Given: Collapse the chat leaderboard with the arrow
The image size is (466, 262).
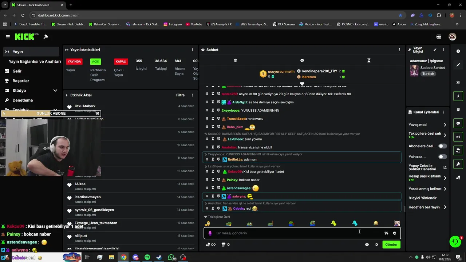Looking at the screenshot, I should (302, 84).
